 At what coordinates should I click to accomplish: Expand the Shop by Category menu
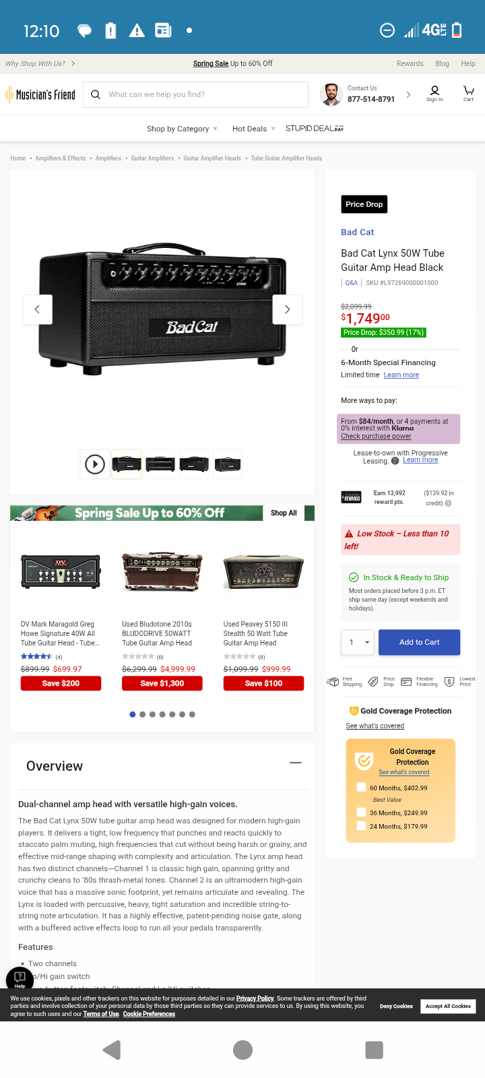tap(182, 129)
